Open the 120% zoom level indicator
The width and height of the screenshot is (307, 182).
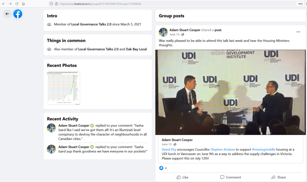(x=300, y=4)
